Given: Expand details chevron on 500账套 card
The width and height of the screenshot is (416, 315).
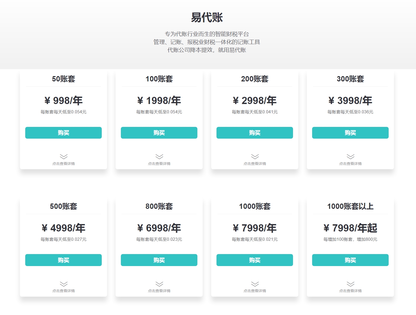Looking at the screenshot, I should click(63, 284).
